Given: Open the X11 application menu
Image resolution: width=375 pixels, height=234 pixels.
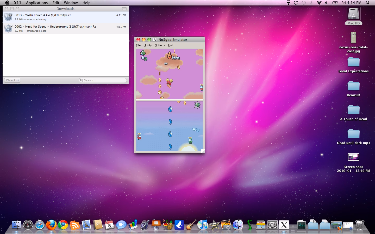Looking at the screenshot, I should pyautogui.click(x=17, y=3).
